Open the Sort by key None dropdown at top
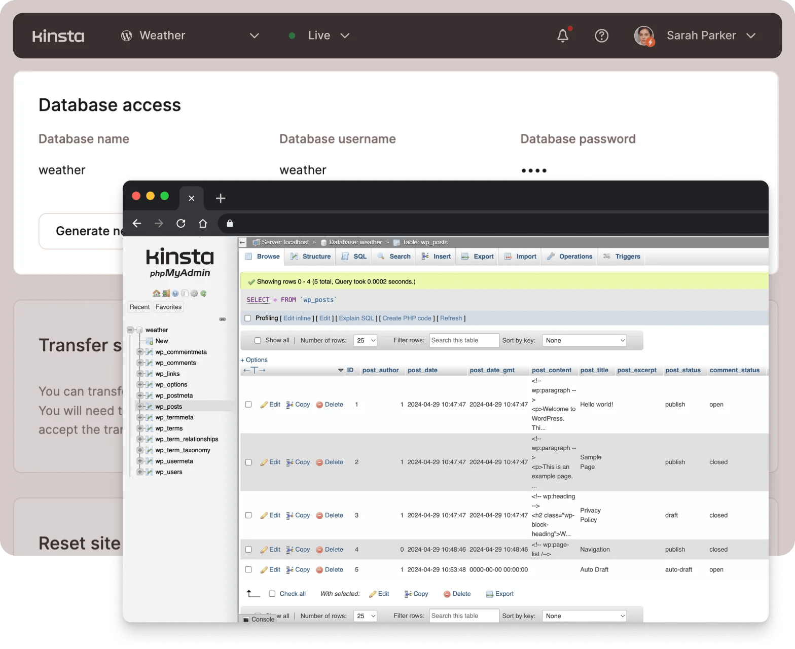The height and width of the screenshot is (649, 795). [584, 341]
